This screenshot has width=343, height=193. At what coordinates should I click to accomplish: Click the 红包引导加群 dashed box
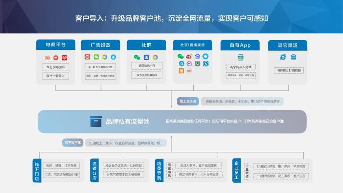click(x=56, y=67)
